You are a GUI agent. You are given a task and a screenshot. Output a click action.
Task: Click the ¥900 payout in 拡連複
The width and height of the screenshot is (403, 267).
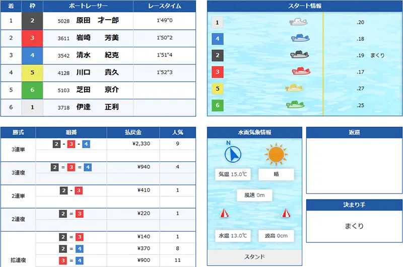pyautogui.click(x=144, y=260)
